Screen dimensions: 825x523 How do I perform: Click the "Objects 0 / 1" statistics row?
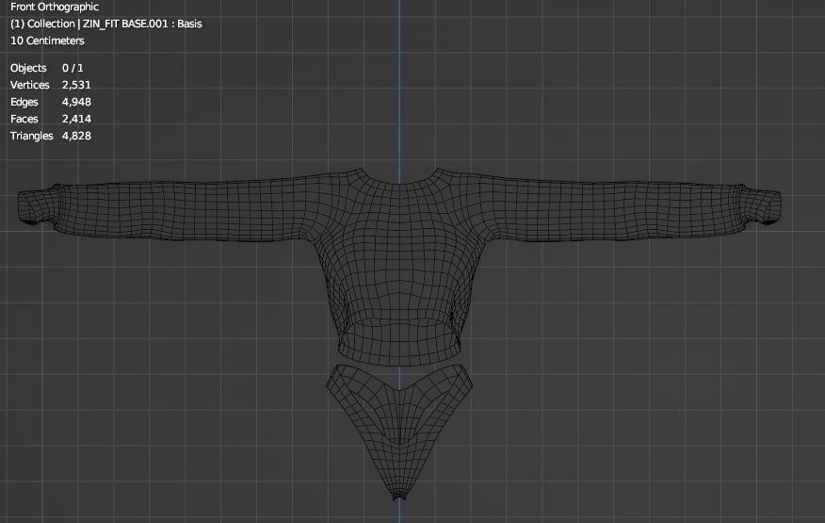pyautogui.click(x=47, y=68)
